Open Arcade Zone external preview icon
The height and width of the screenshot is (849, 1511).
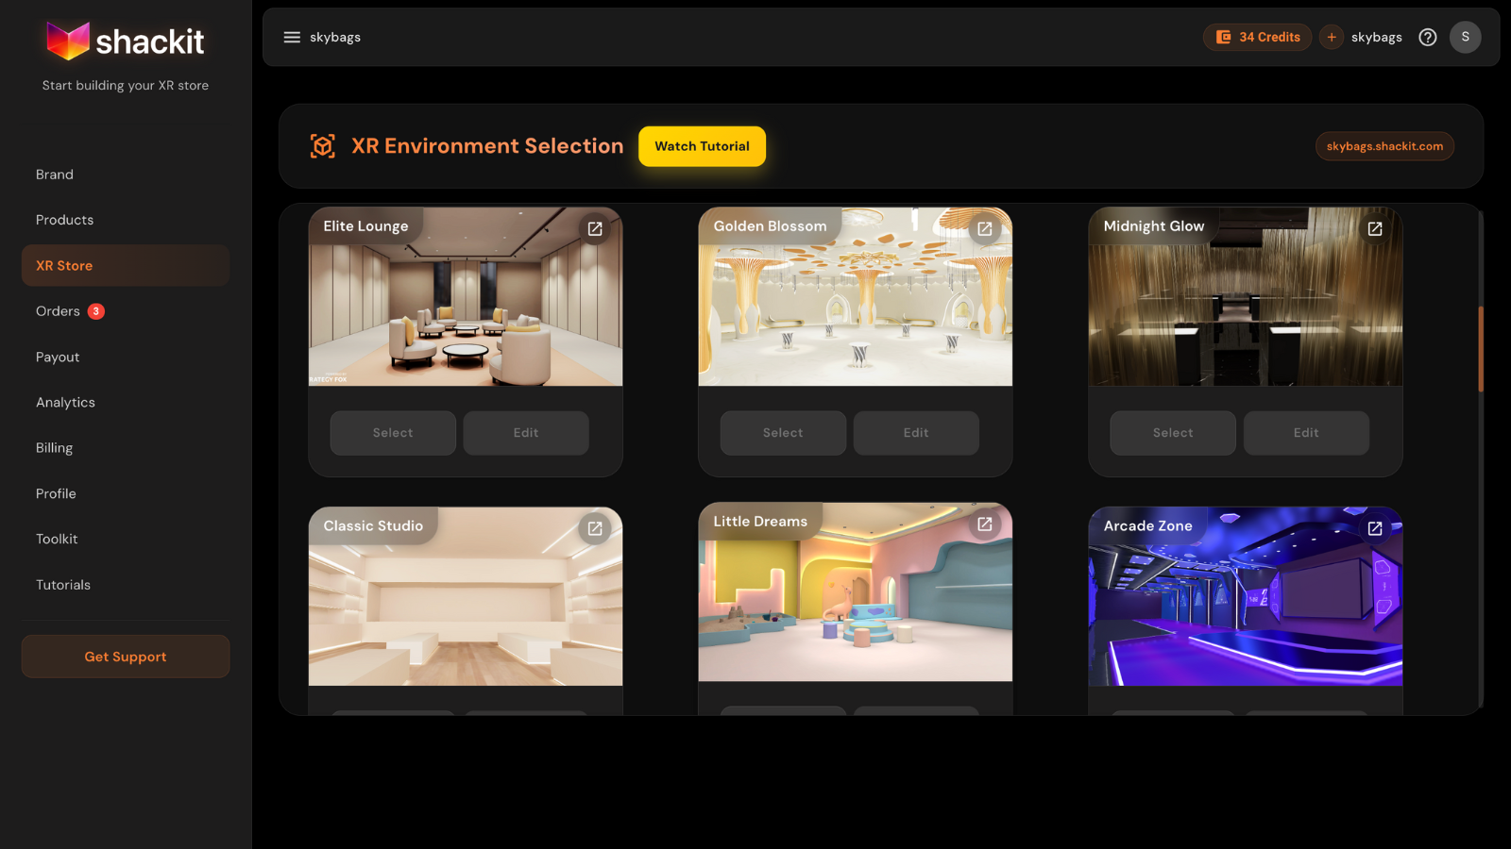click(1374, 528)
